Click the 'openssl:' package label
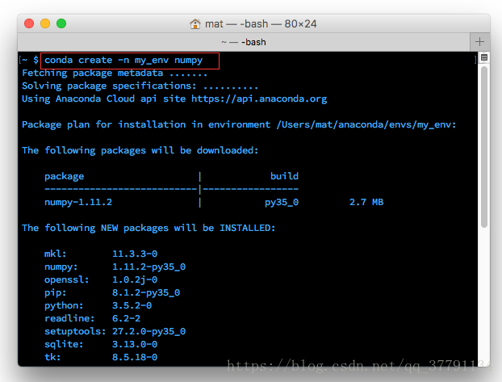This screenshot has width=502, height=382. coord(67,279)
